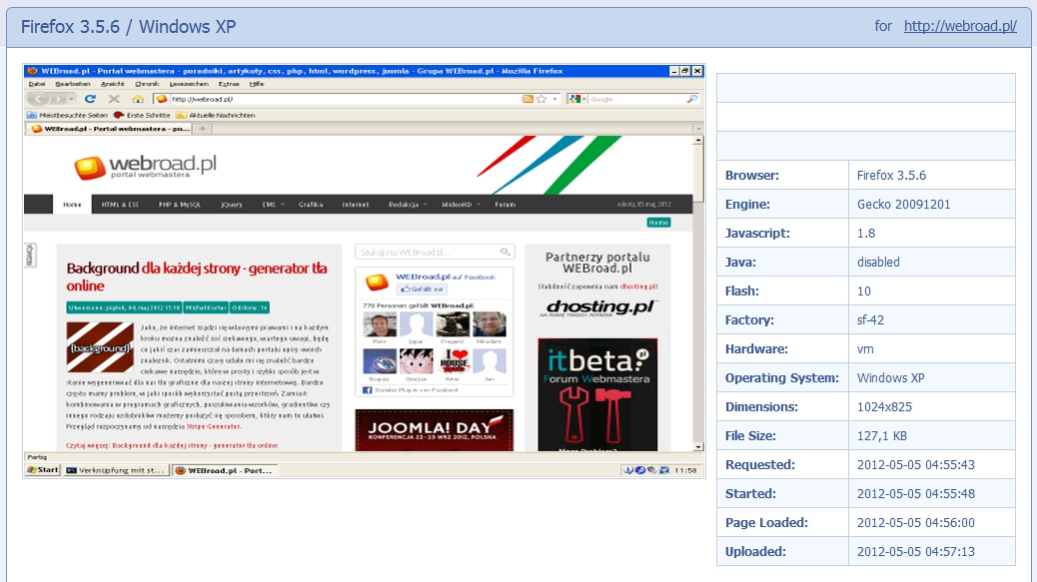
Task: Open the http://webroad.pl/ link in header
Action: [x=960, y=26]
